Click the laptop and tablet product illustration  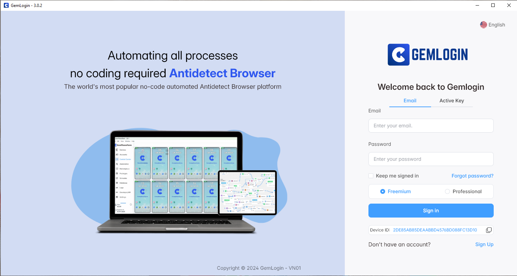point(179,181)
